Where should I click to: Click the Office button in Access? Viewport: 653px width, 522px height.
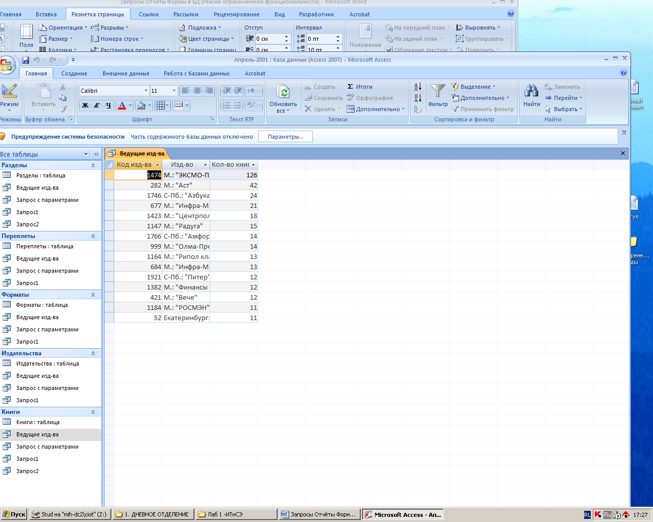pyautogui.click(x=6, y=65)
